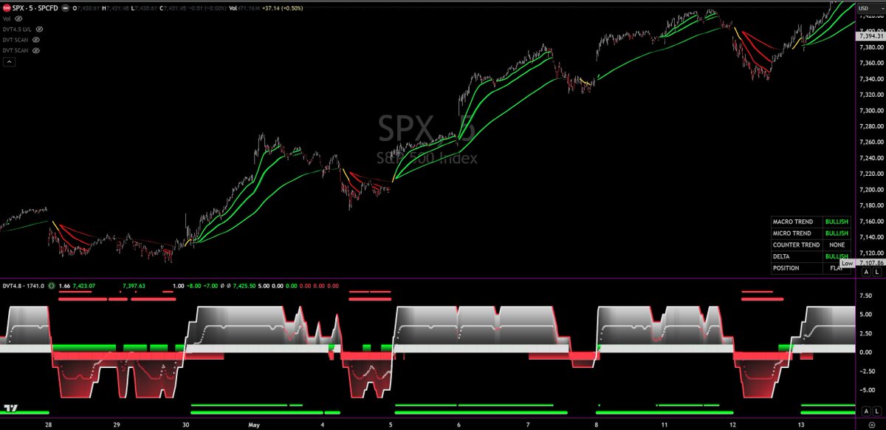Click the green 7,423.07 indicator value
The width and height of the screenshot is (886, 430).
click(x=83, y=286)
